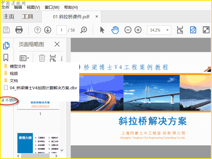Switch to the 主页 tab

click(x=9, y=16)
